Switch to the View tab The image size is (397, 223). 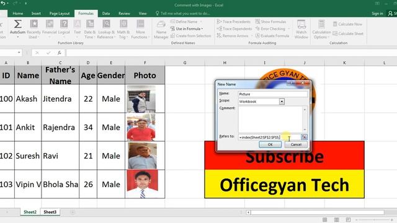[x=143, y=14]
